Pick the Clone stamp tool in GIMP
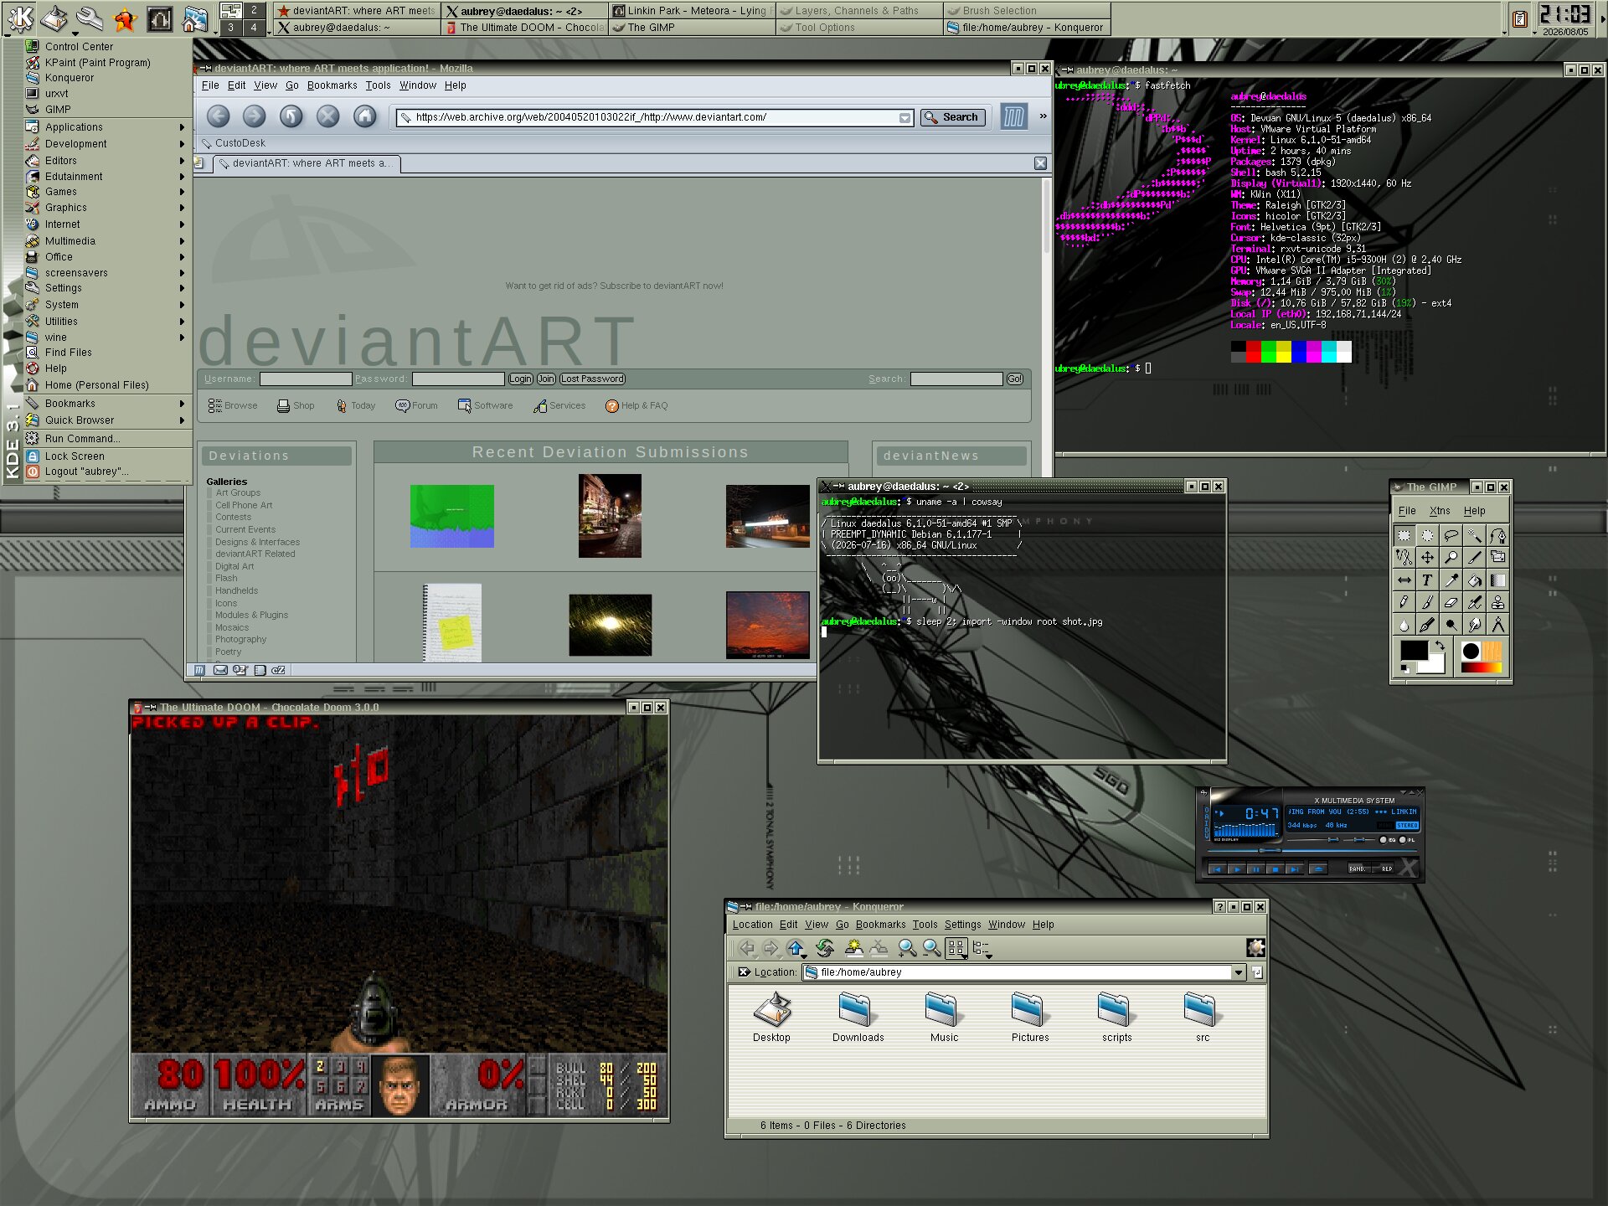 click(x=1498, y=602)
